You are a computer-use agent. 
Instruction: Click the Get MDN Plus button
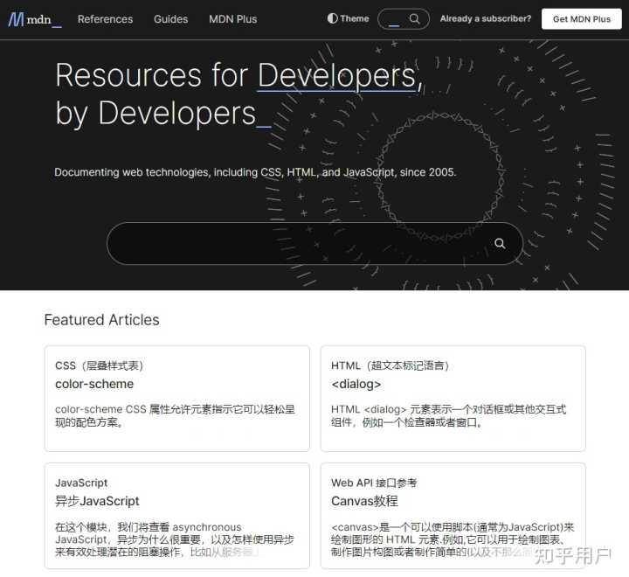coord(581,19)
